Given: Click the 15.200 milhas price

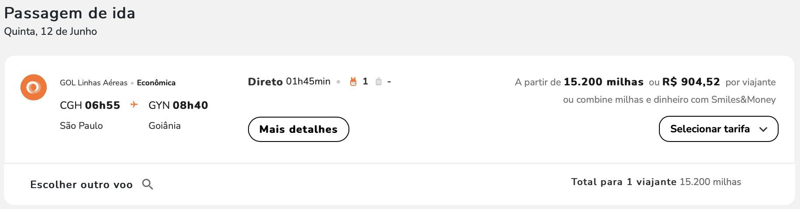Looking at the screenshot, I should click(603, 82).
